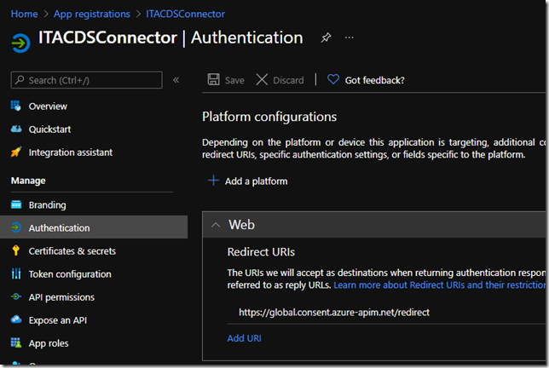Click the Token configuration bars icon
The width and height of the screenshot is (549, 368).
pyautogui.click(x=16, y=273)
